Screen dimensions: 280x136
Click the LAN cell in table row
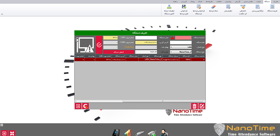tap(144, 60)
